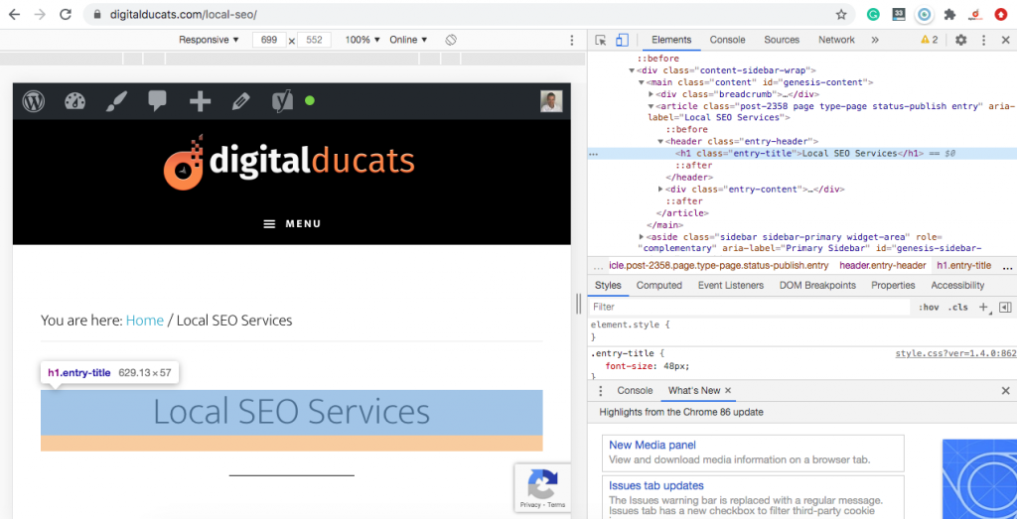
Task: Show more DevTools tabs chevron
Action: point(875,40)
